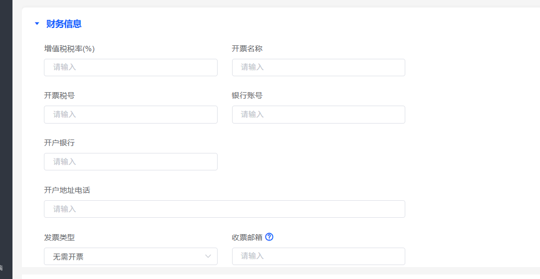Click the 开票税号 label text

[x=59, y=96]
